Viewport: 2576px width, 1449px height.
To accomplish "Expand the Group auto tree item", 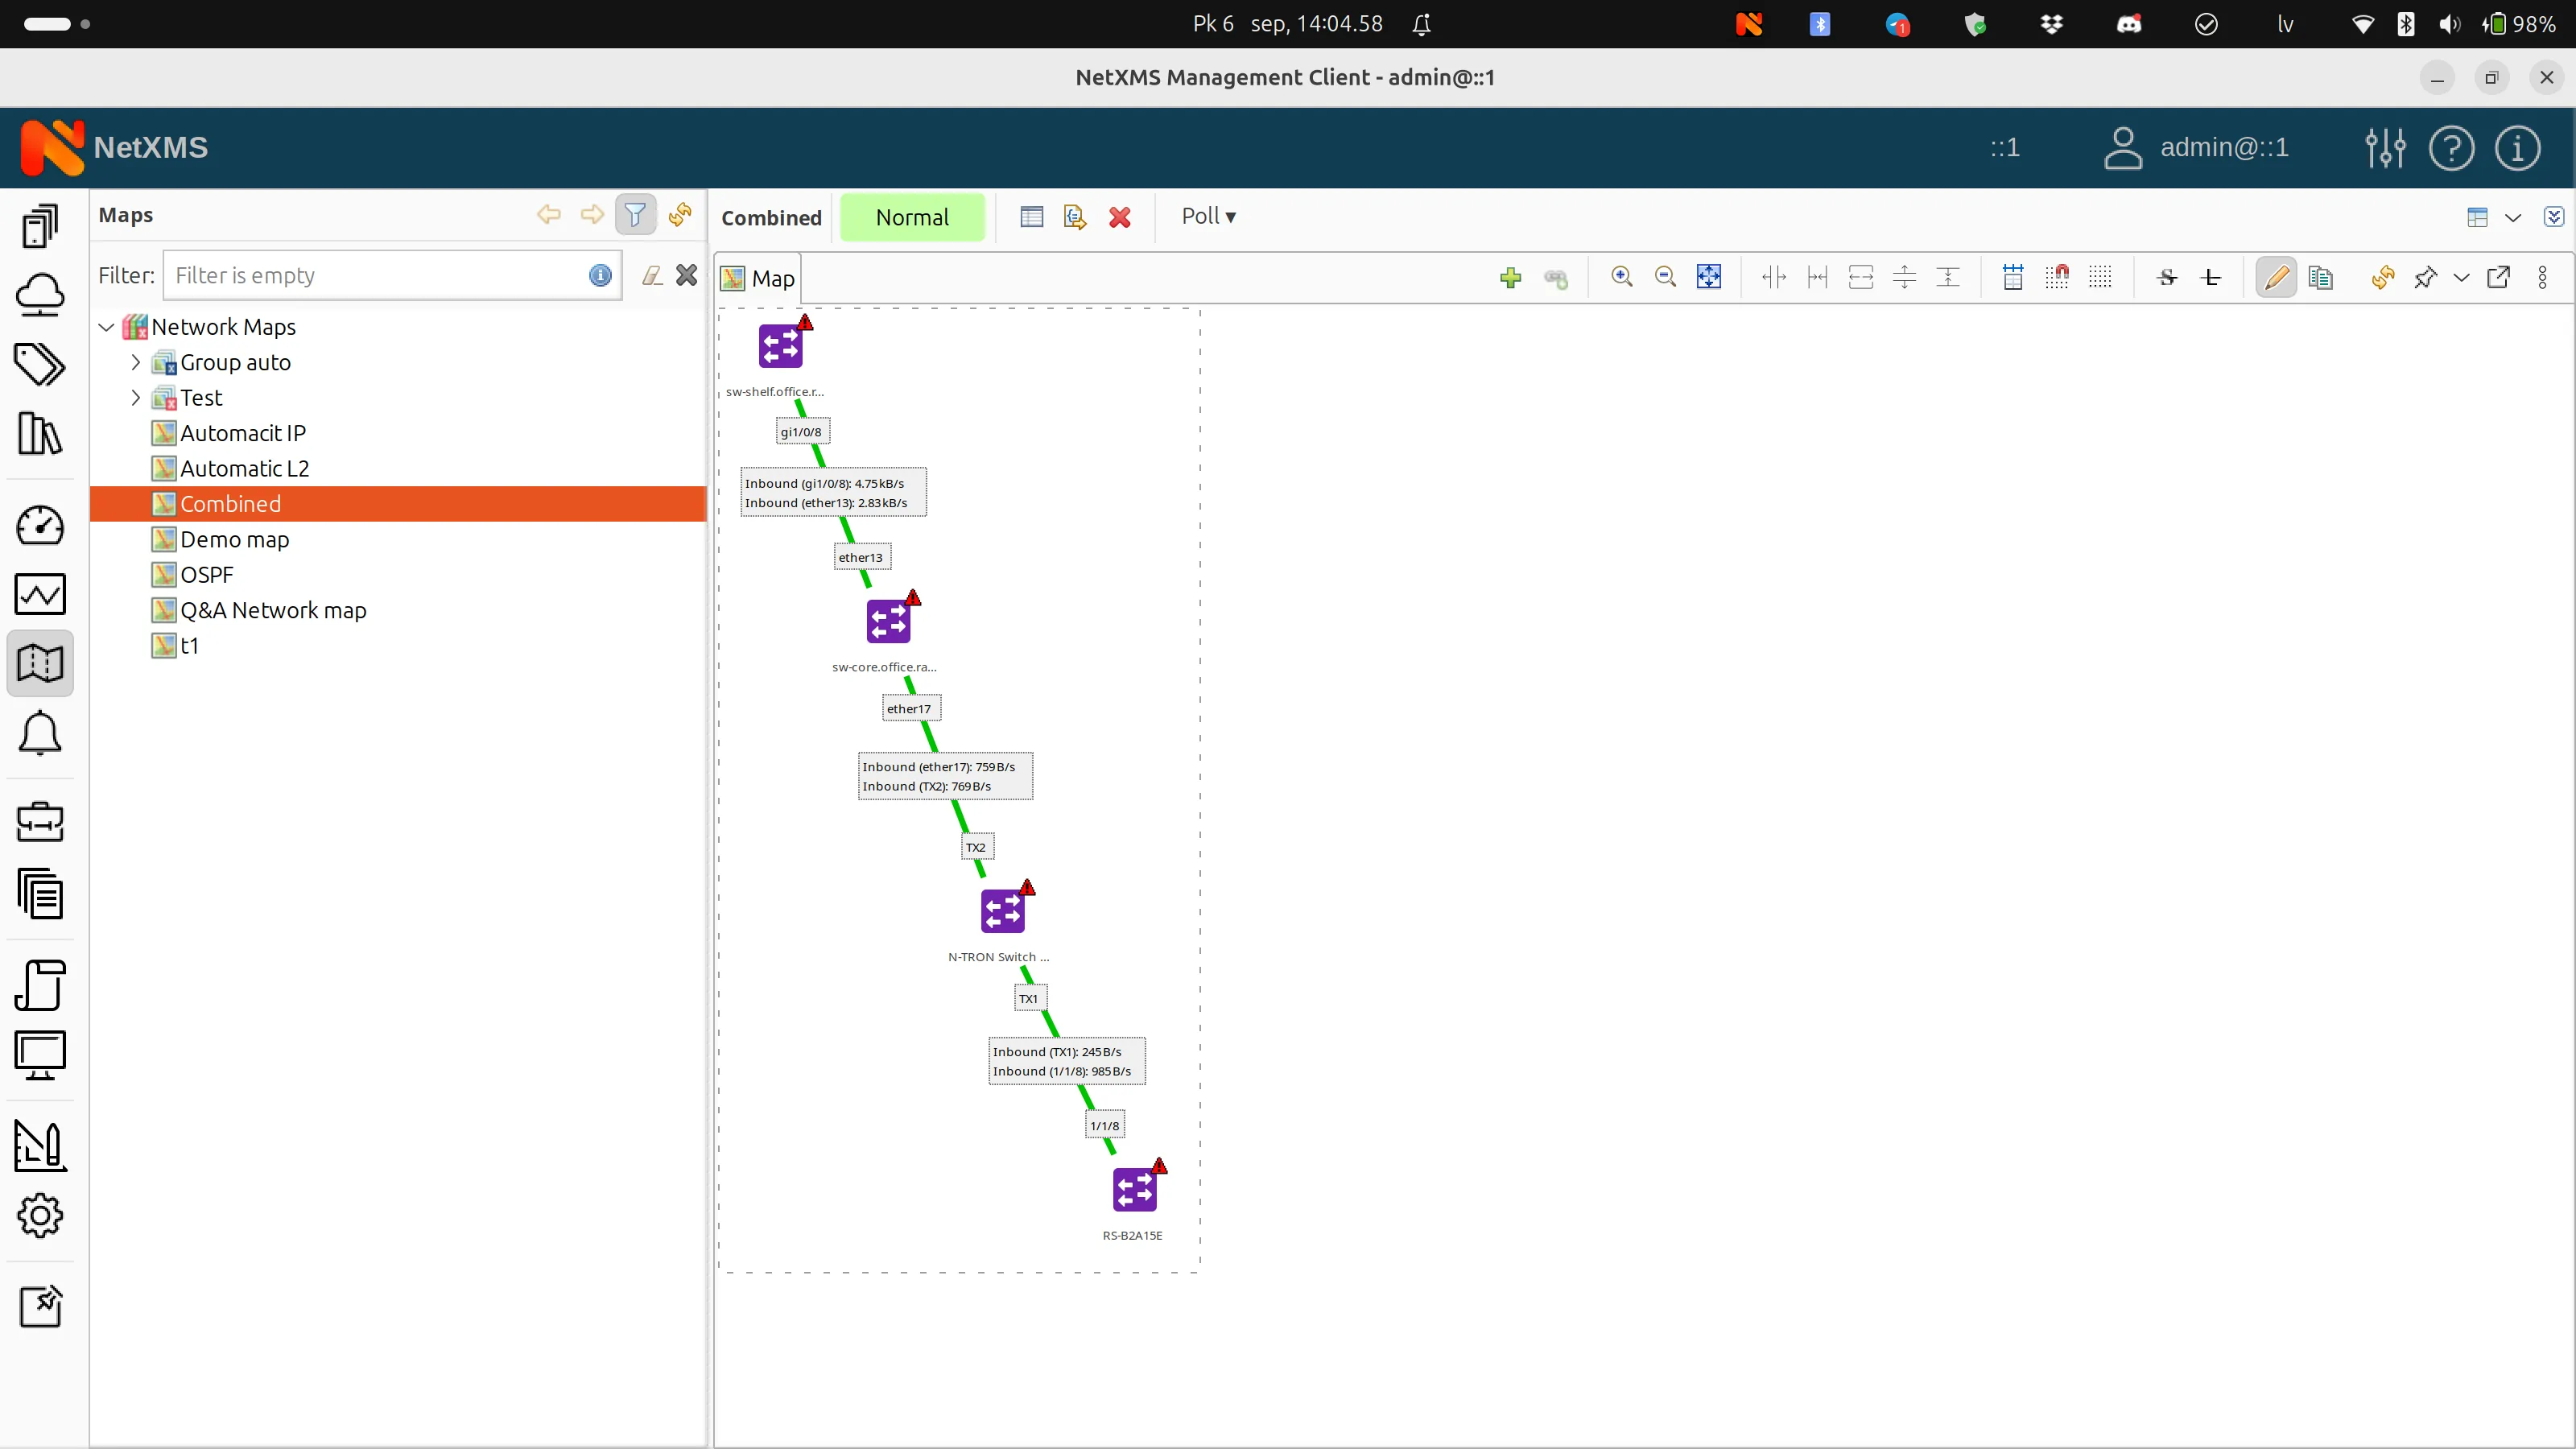I will [x=137, y=362].
